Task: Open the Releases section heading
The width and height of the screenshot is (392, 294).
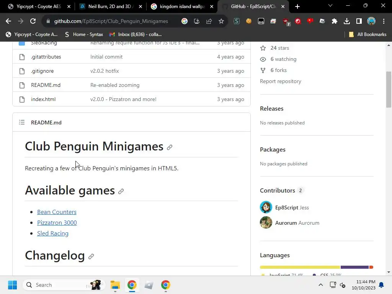Action: coord(271,108)
